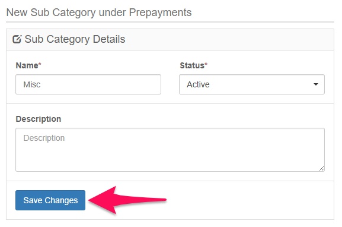Click the pink arrow pointing at Save Changes
The width and height of the screenshot is (342, 227).
[127, 200]
